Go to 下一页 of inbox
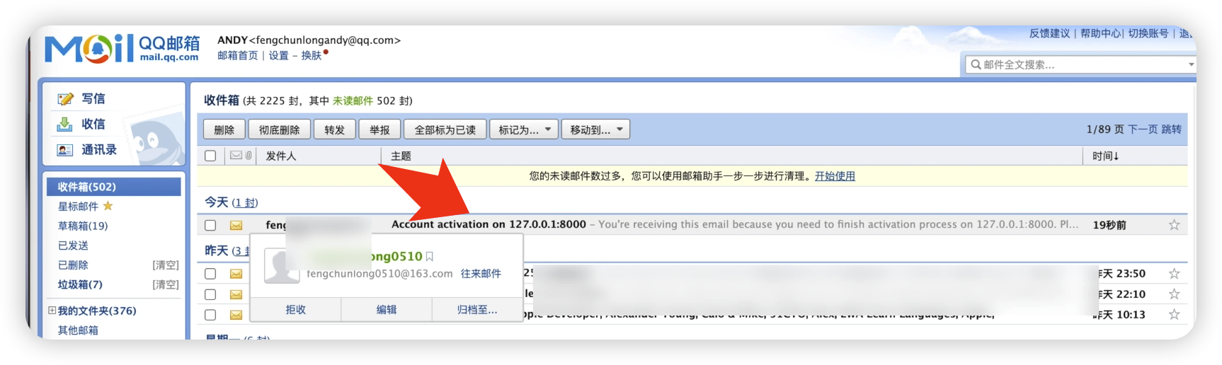 point(1142,129)
